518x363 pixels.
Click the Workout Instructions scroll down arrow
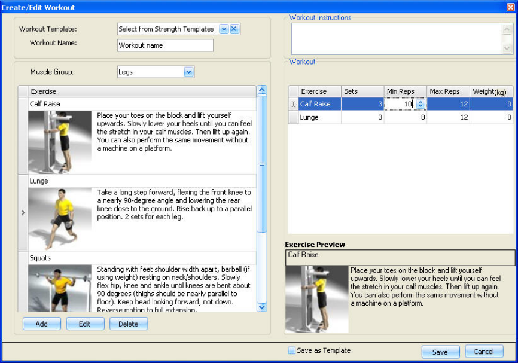(507, 48)
